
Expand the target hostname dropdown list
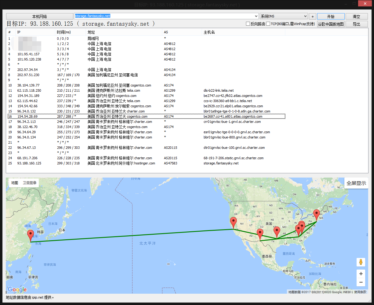coord(256,16)
